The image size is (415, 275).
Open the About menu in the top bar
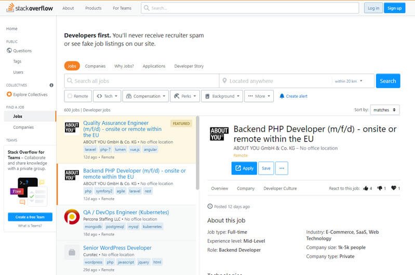tap(68, 8)
